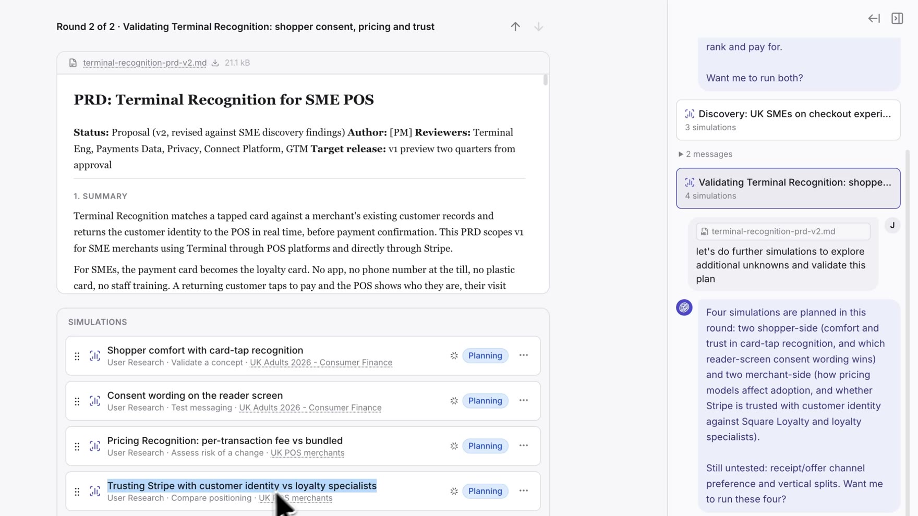Click the 1. SUMMARY section heading
Screen dimensions: 918x516
pyautogui.click(x=101, y=196)
